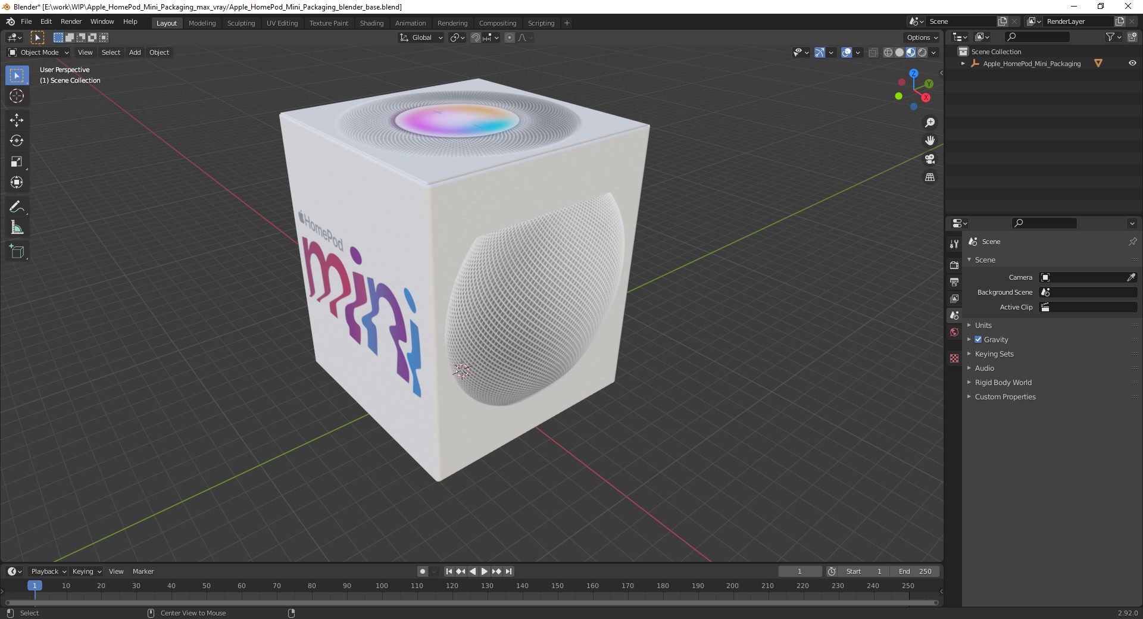1143x619 pixels.
Task: Click the Zoom view magnifier icon
Action: click(929, 123)
